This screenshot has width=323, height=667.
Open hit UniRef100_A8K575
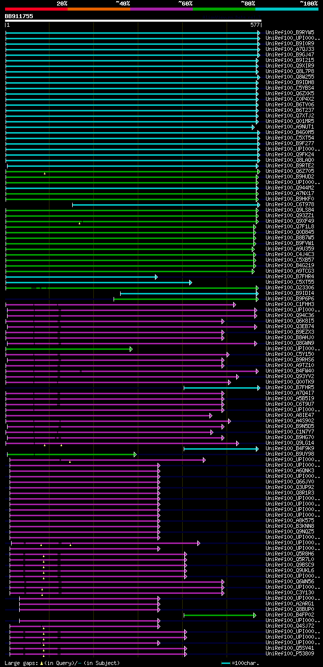point(290,520)
